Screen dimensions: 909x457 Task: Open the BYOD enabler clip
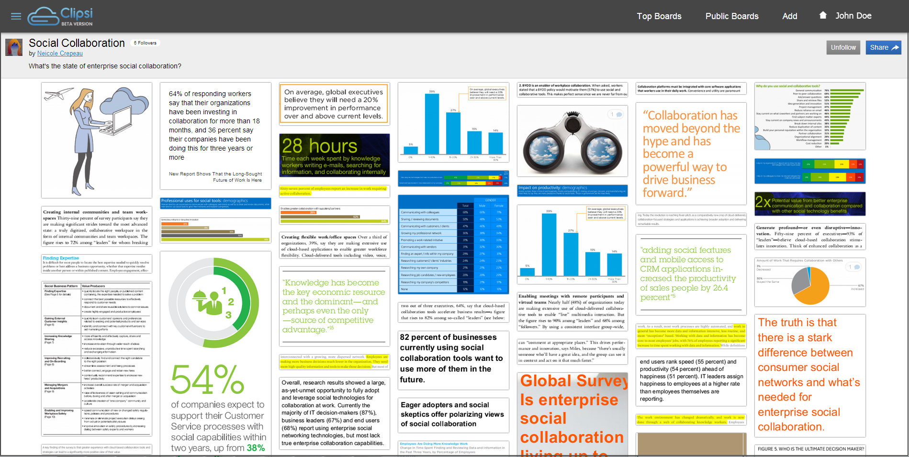[x=572, y=90]
